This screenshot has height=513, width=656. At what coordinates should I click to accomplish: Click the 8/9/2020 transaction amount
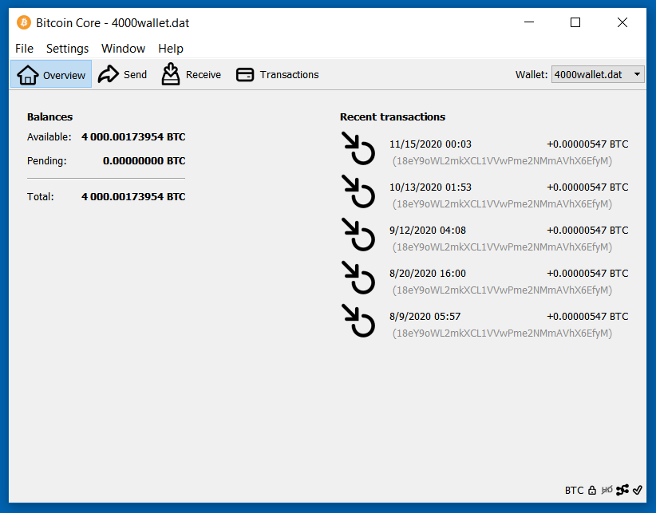(x=587, y=316)
